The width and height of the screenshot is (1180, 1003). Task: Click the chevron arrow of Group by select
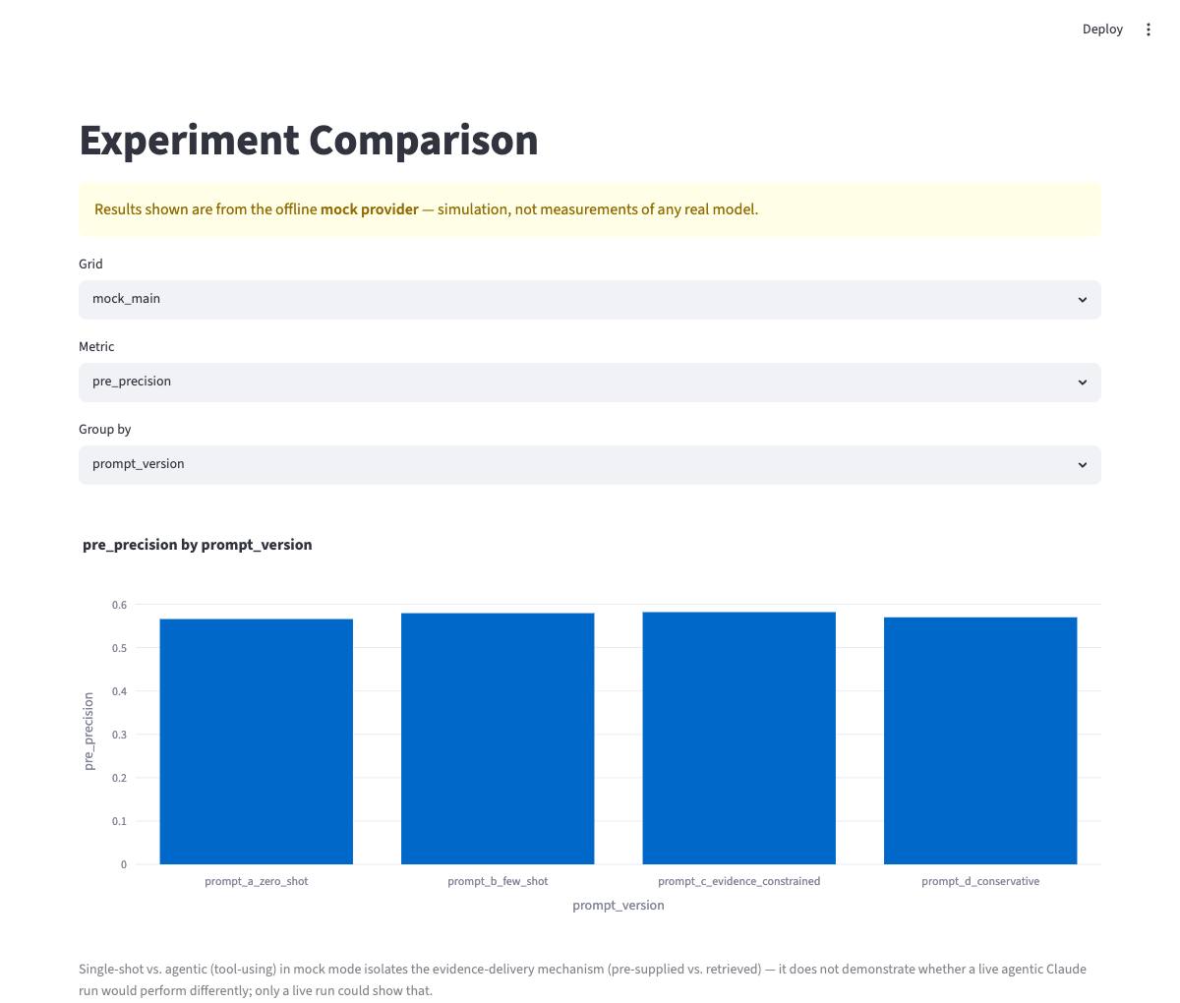coord(1082,465)
